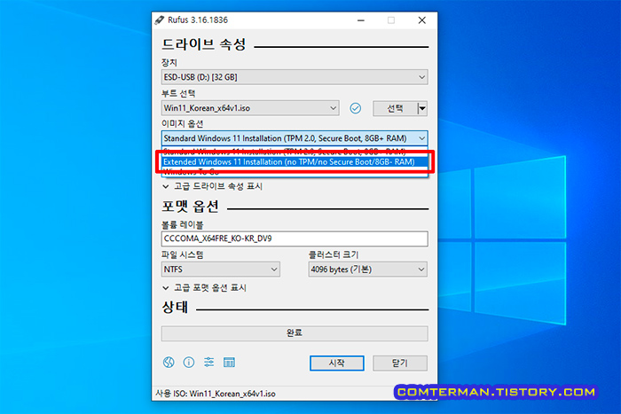Open the language globe icon

click(169, 363)
